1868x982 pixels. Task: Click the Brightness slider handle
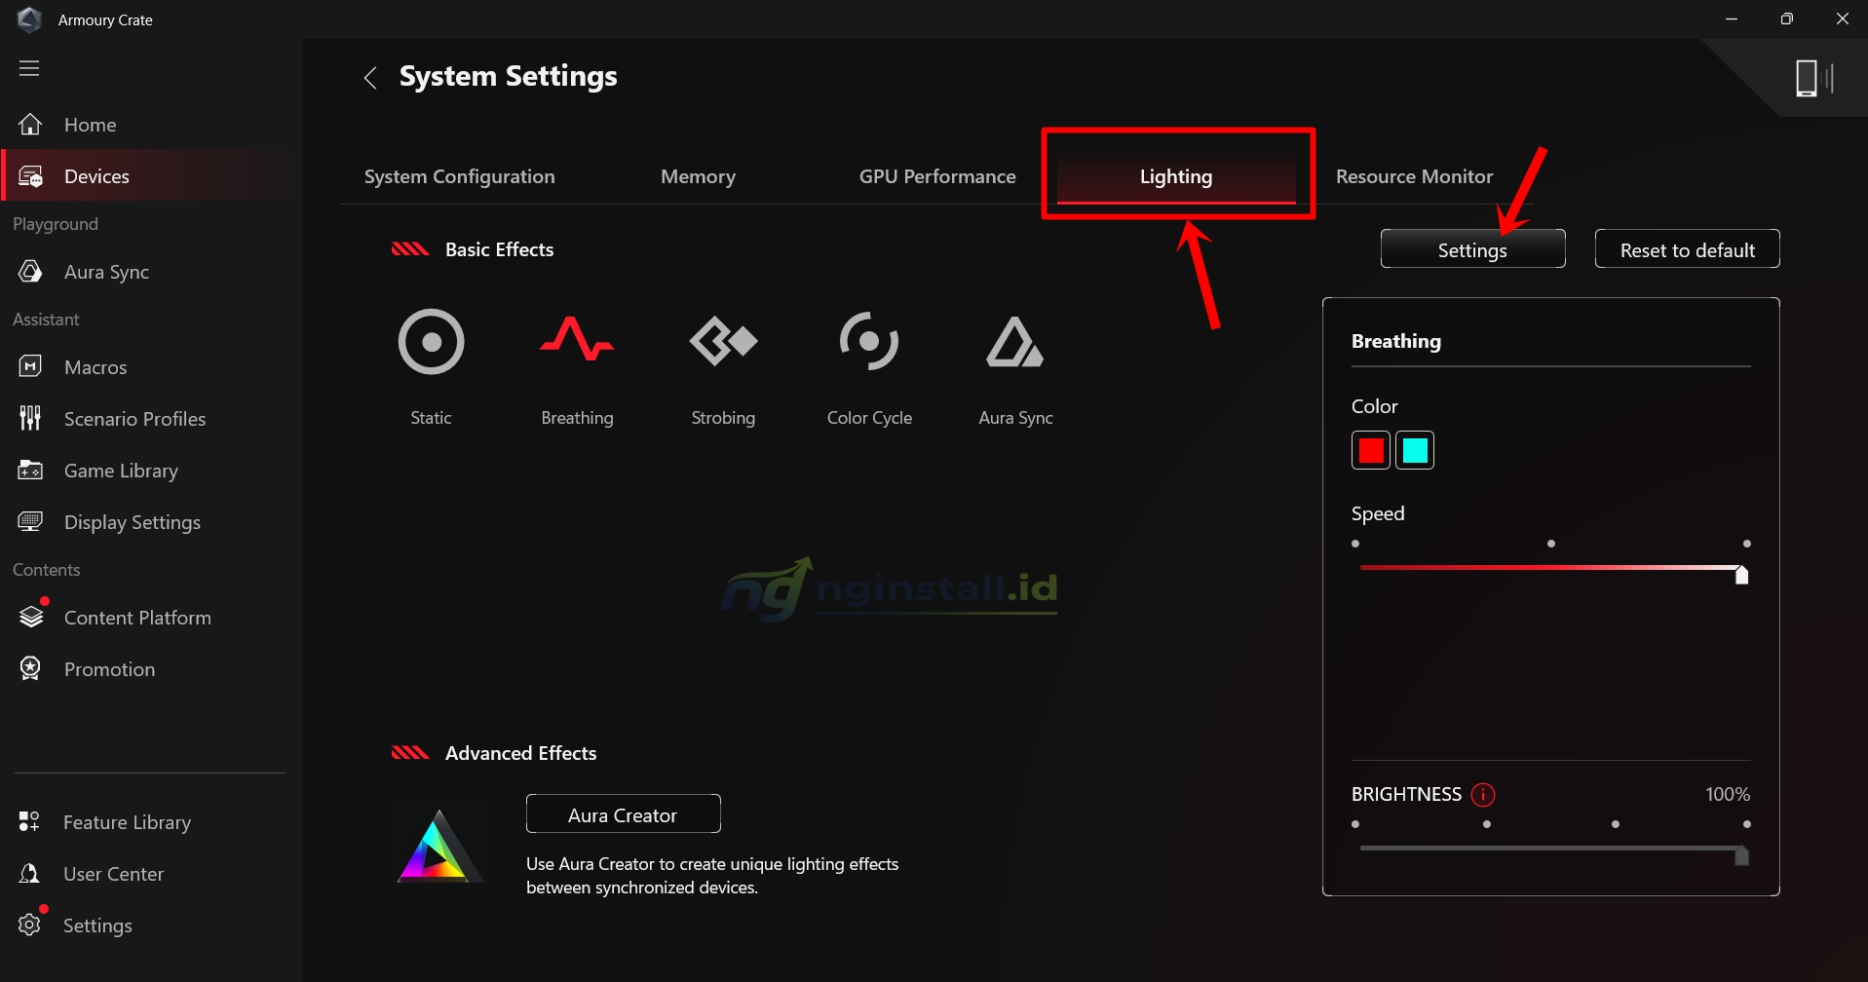[x=1741, y=855]
